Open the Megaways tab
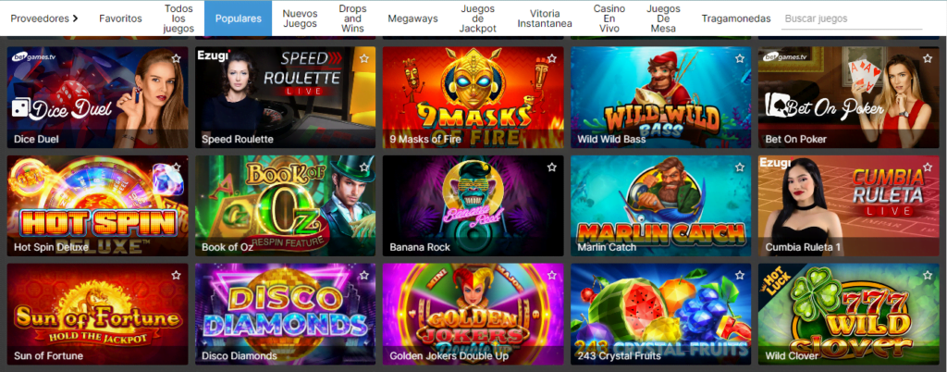Viewport: 947px width, 372px height. click(412, 19)
